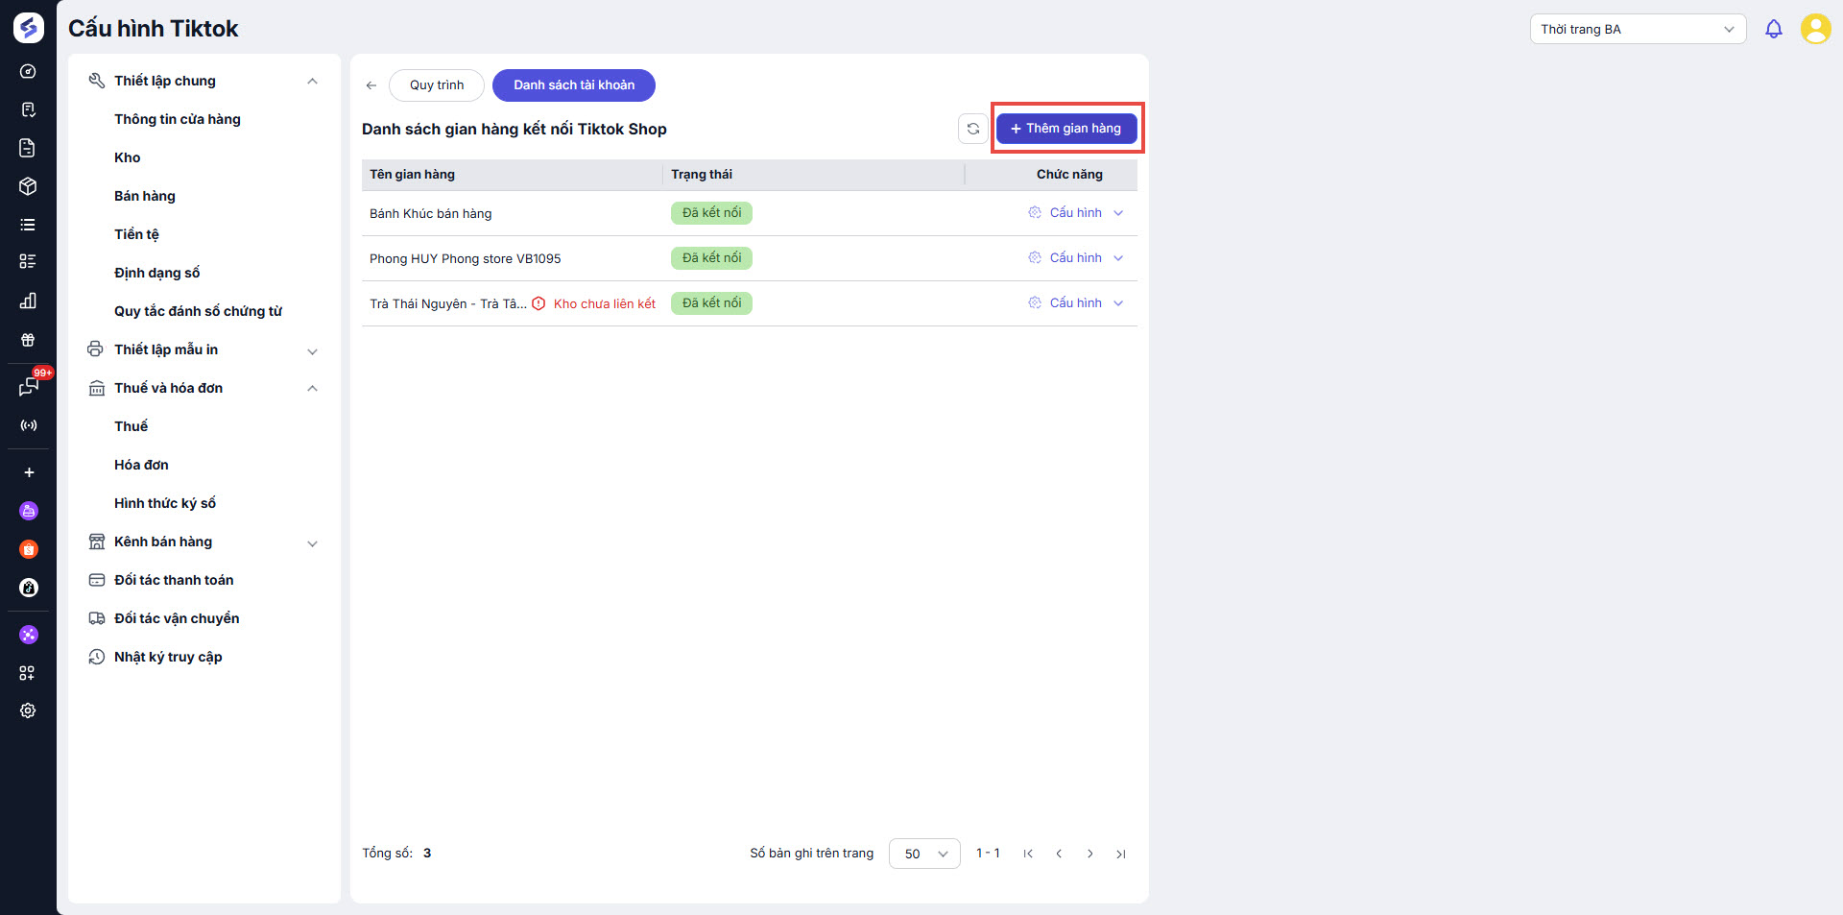Screen dimensions: 1843x915
Task: Open the TikTok channel icon in sidebar
Action: 29,588
